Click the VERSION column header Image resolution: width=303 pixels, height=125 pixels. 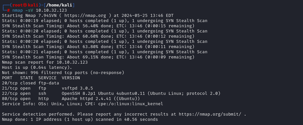pos(71,78)
